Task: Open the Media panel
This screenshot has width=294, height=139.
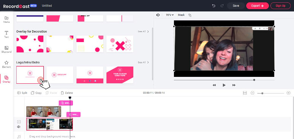Action: (x=6, y=19)
